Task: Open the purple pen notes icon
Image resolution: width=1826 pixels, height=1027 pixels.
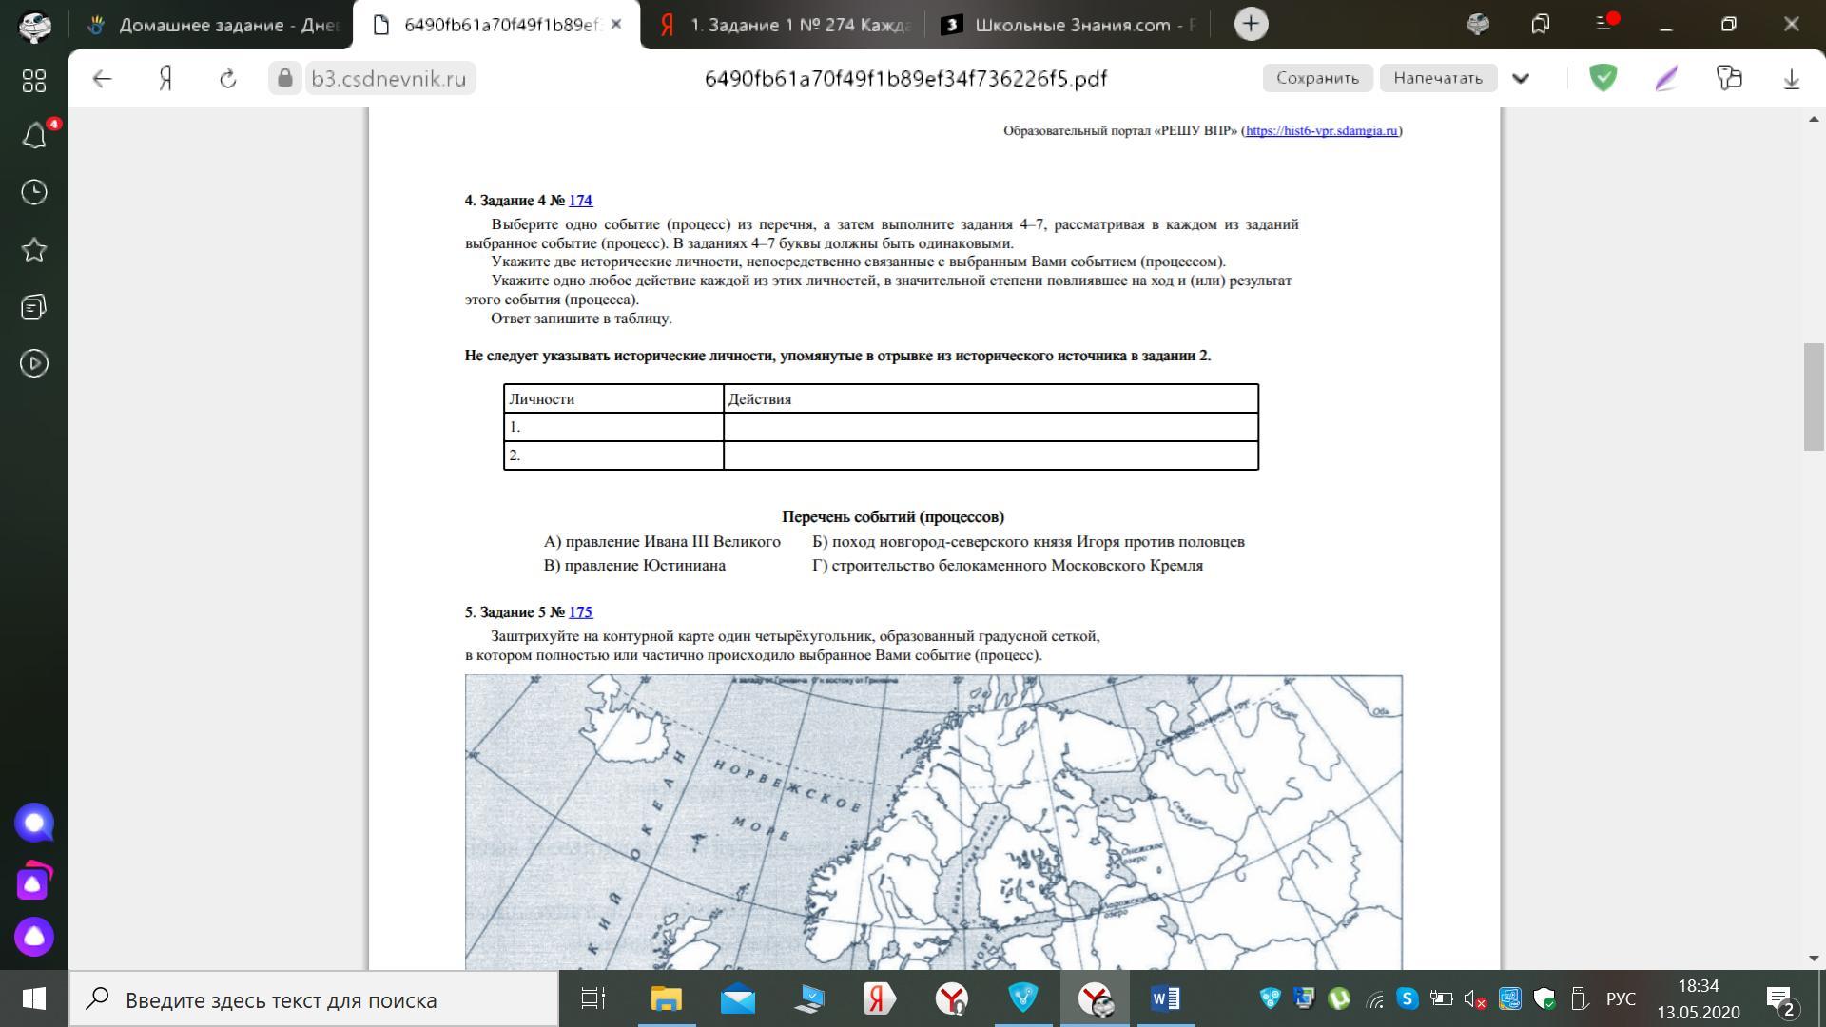Action: pos(1666,78)
